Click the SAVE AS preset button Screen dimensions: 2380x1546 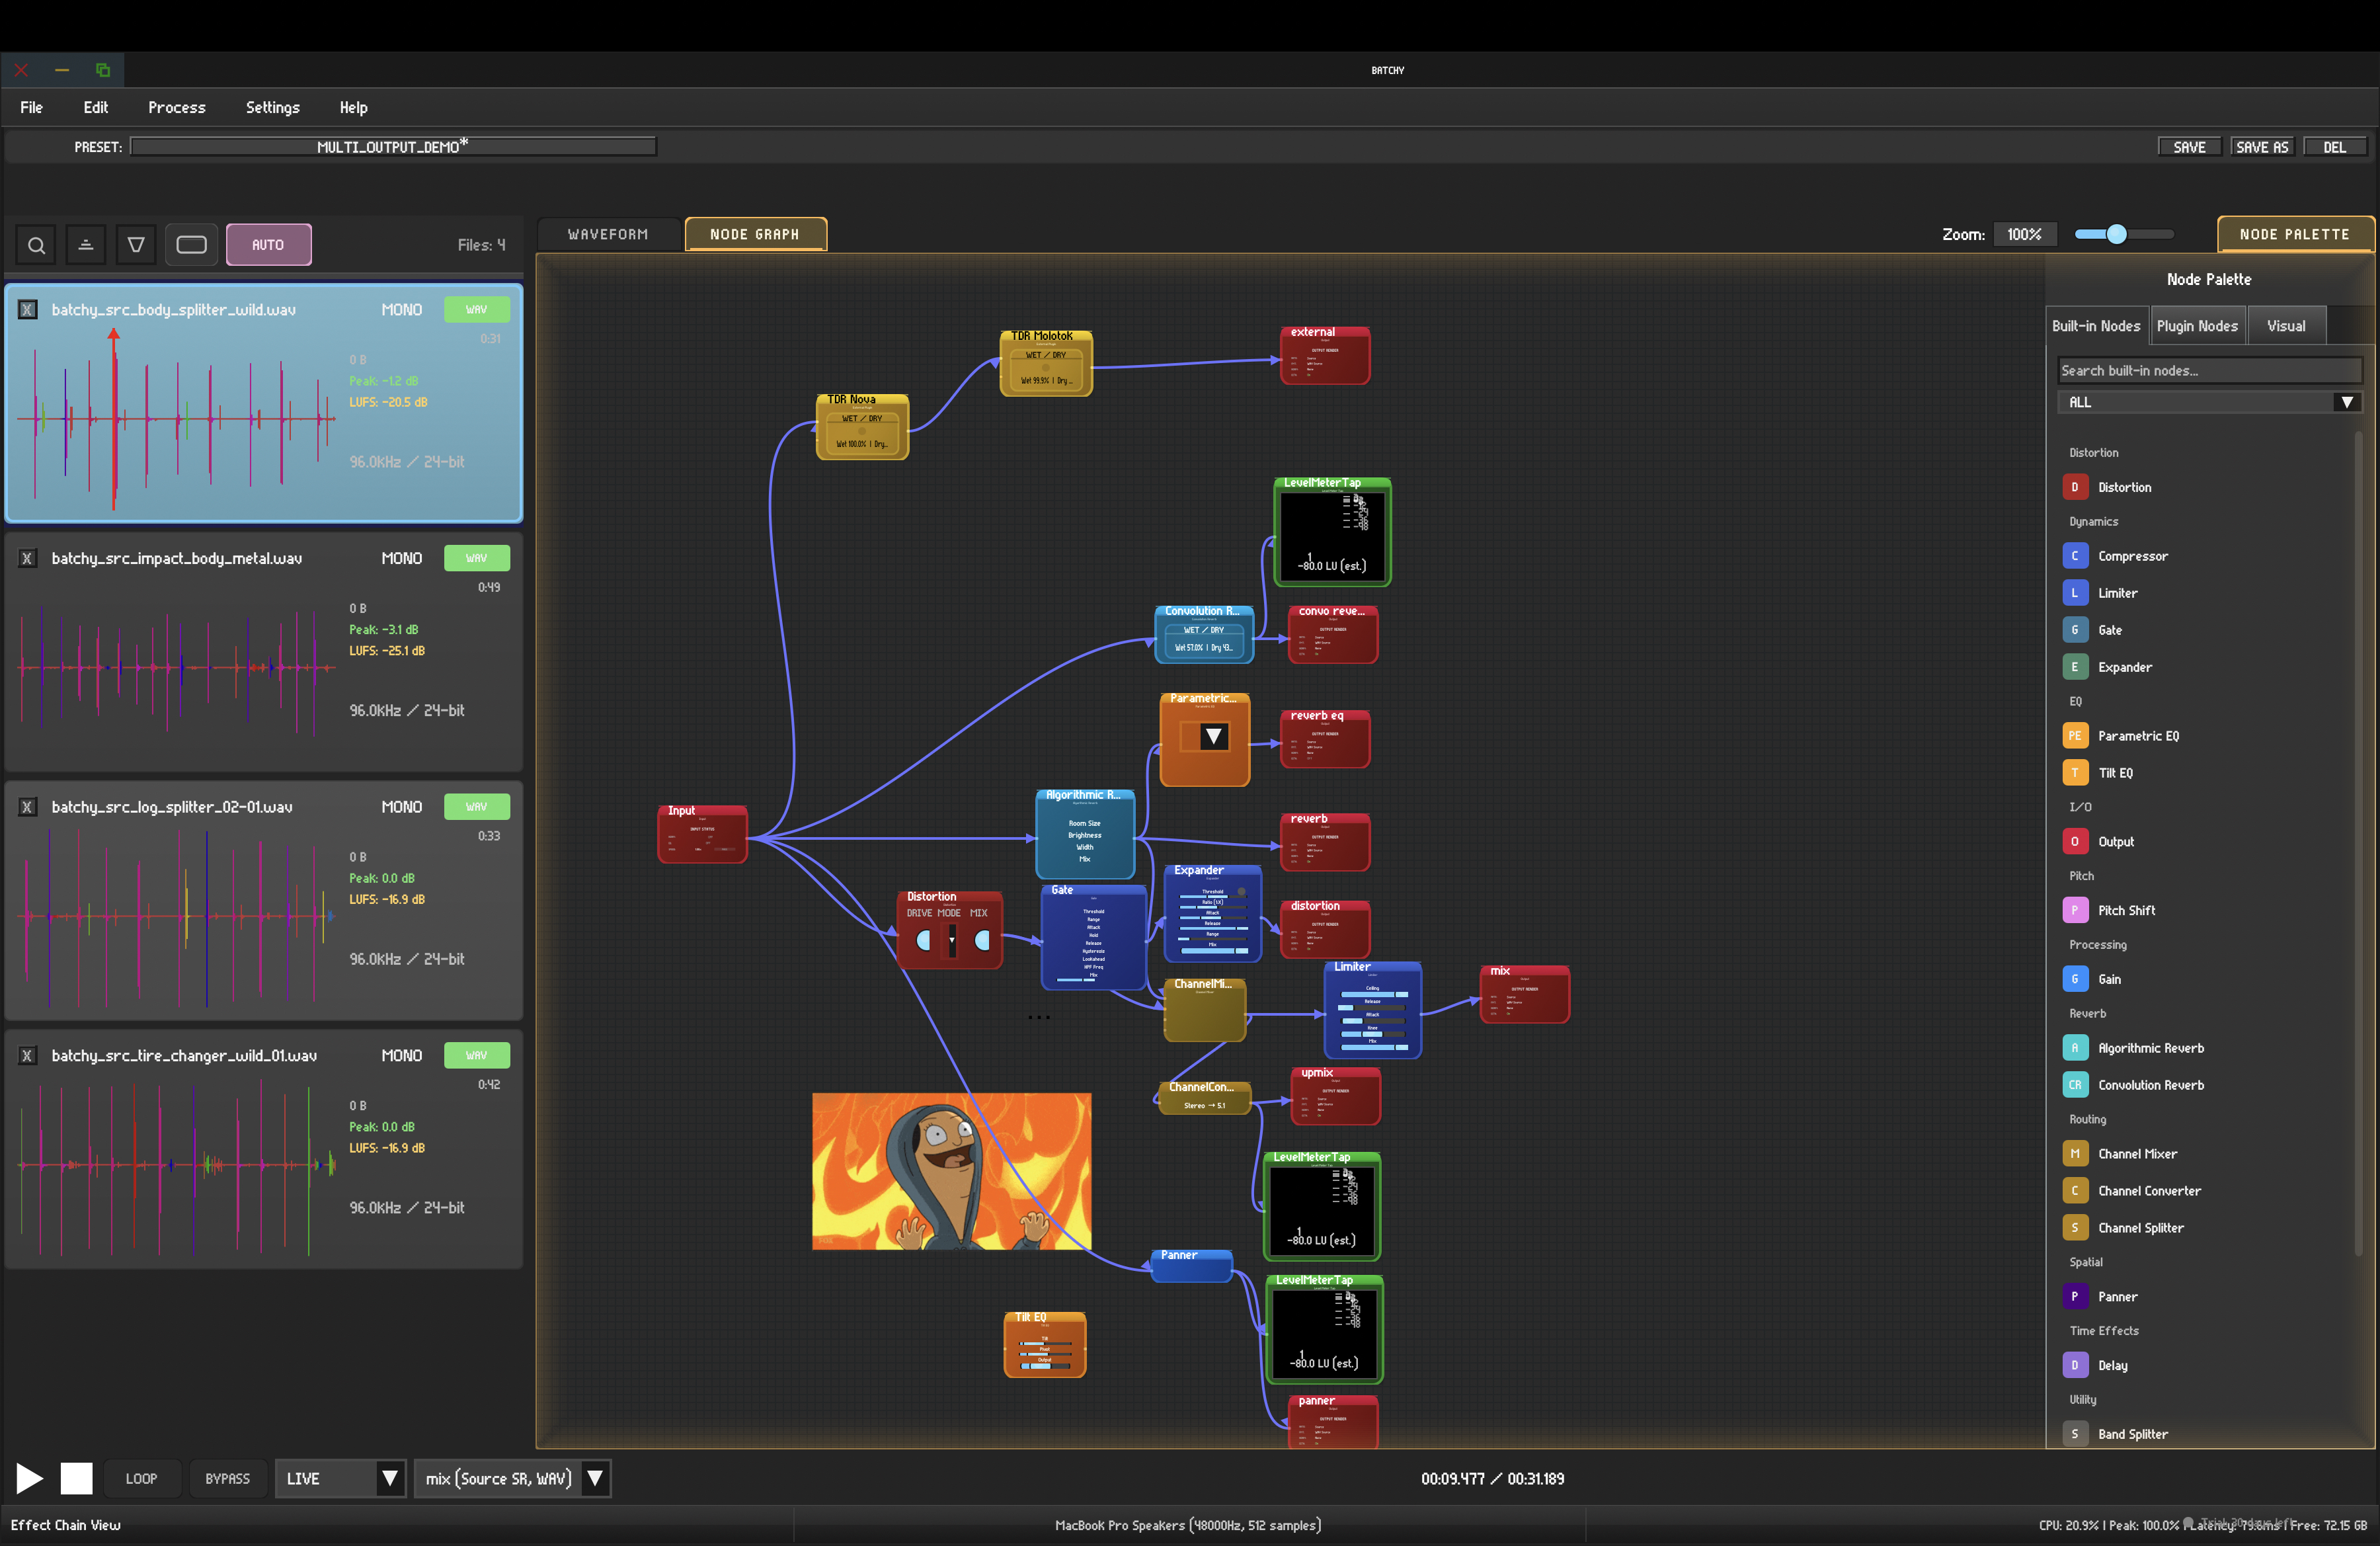coord(2263,146)
